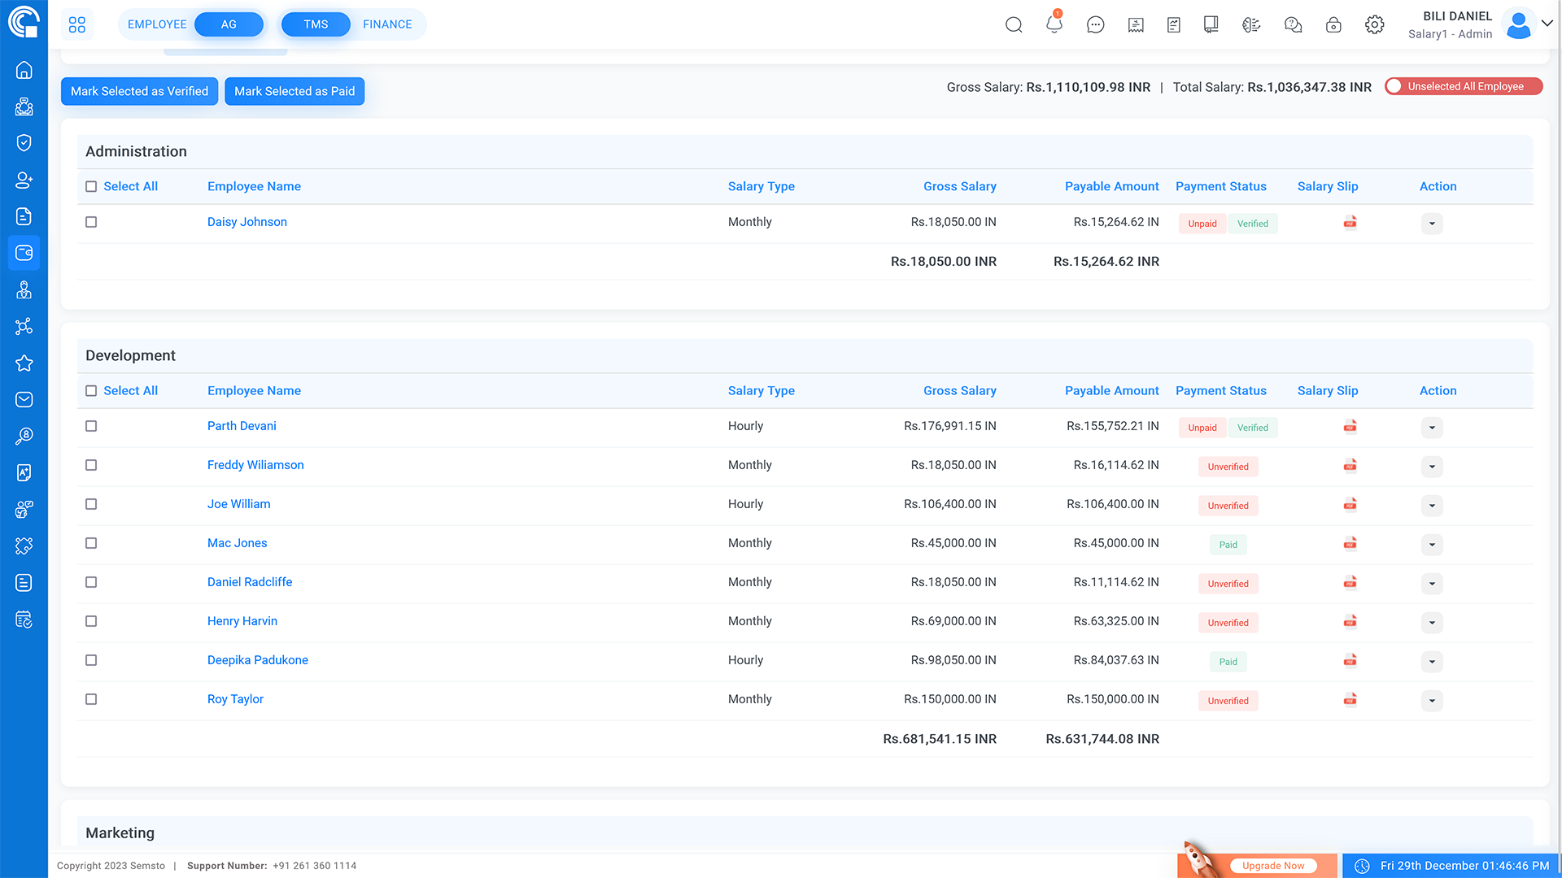Download Parth Devani's salary slip PDF
Viewport: 1562px width, 878px height.
[1350, 427]
